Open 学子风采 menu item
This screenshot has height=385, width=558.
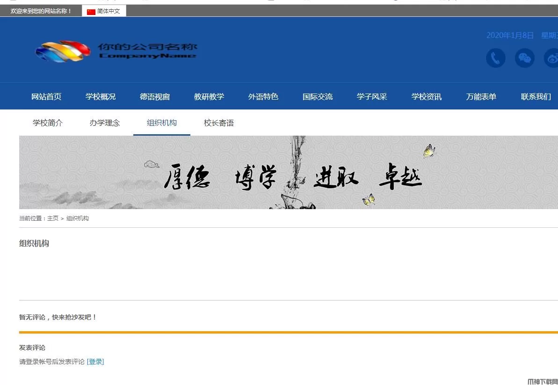[372, 96]
